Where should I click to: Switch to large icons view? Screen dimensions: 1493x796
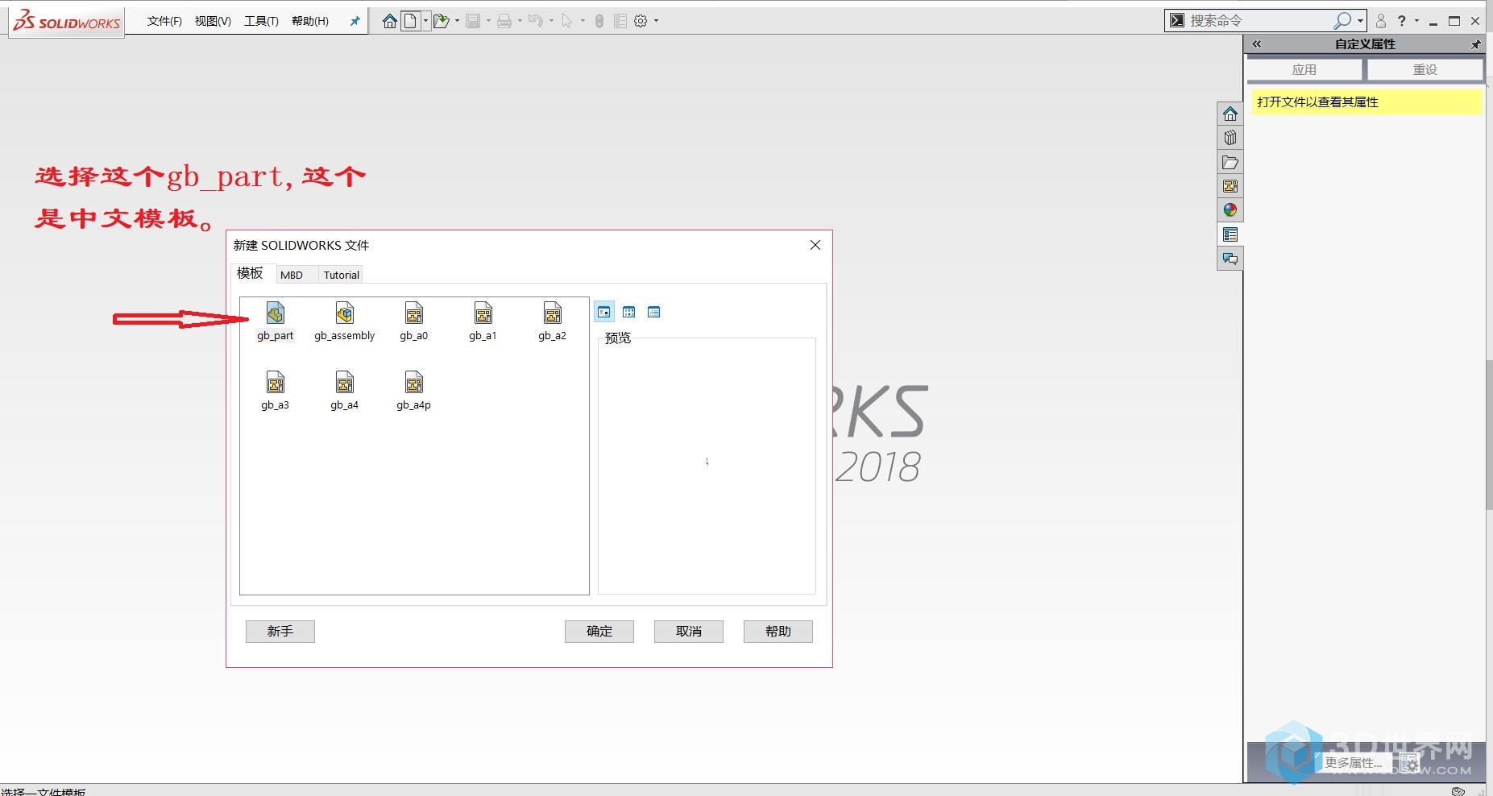[604, 312]
